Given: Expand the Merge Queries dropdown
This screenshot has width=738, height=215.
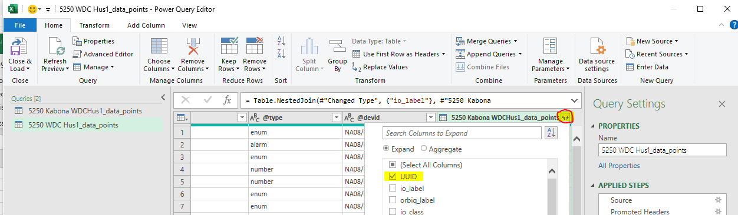Looking at the screenshot, I should 487,41.
